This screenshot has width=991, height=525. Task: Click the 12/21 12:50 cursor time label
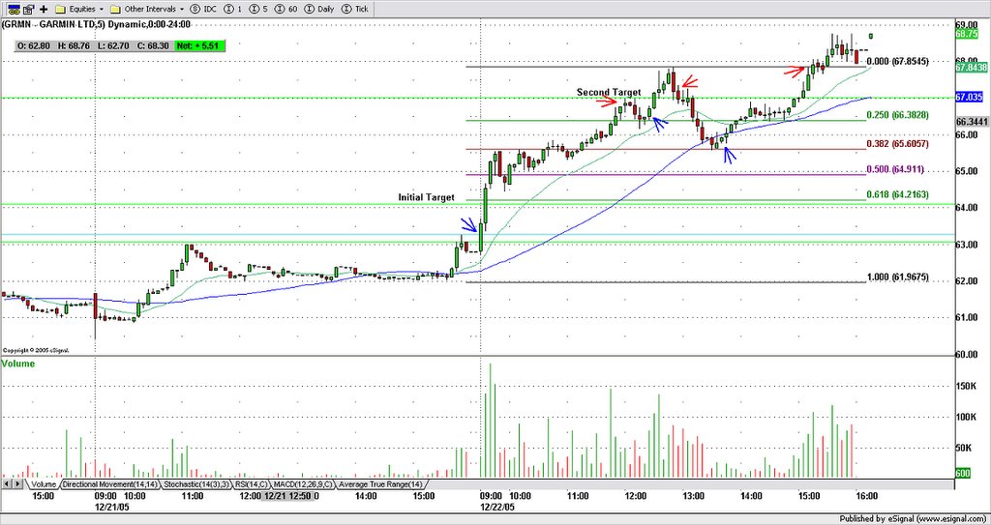point(286,496)
